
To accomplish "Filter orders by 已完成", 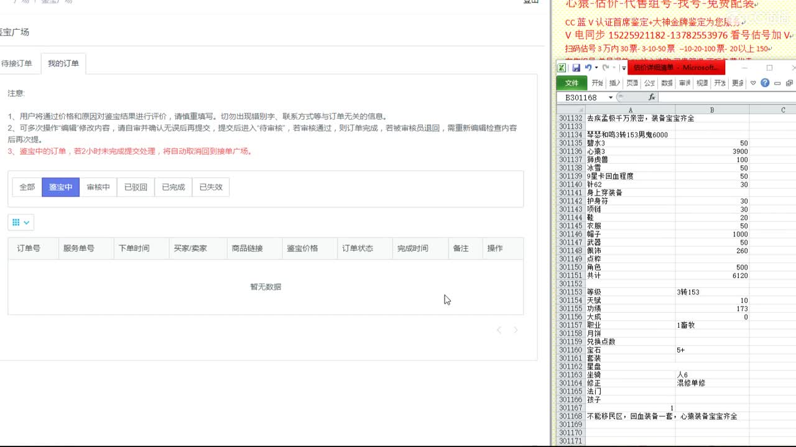I will click(x=174, y=187).
